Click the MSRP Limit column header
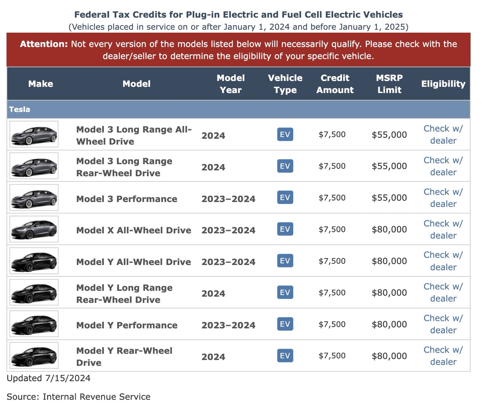Image resolution: width=482 pixels, height=406 pixels. 389,84
